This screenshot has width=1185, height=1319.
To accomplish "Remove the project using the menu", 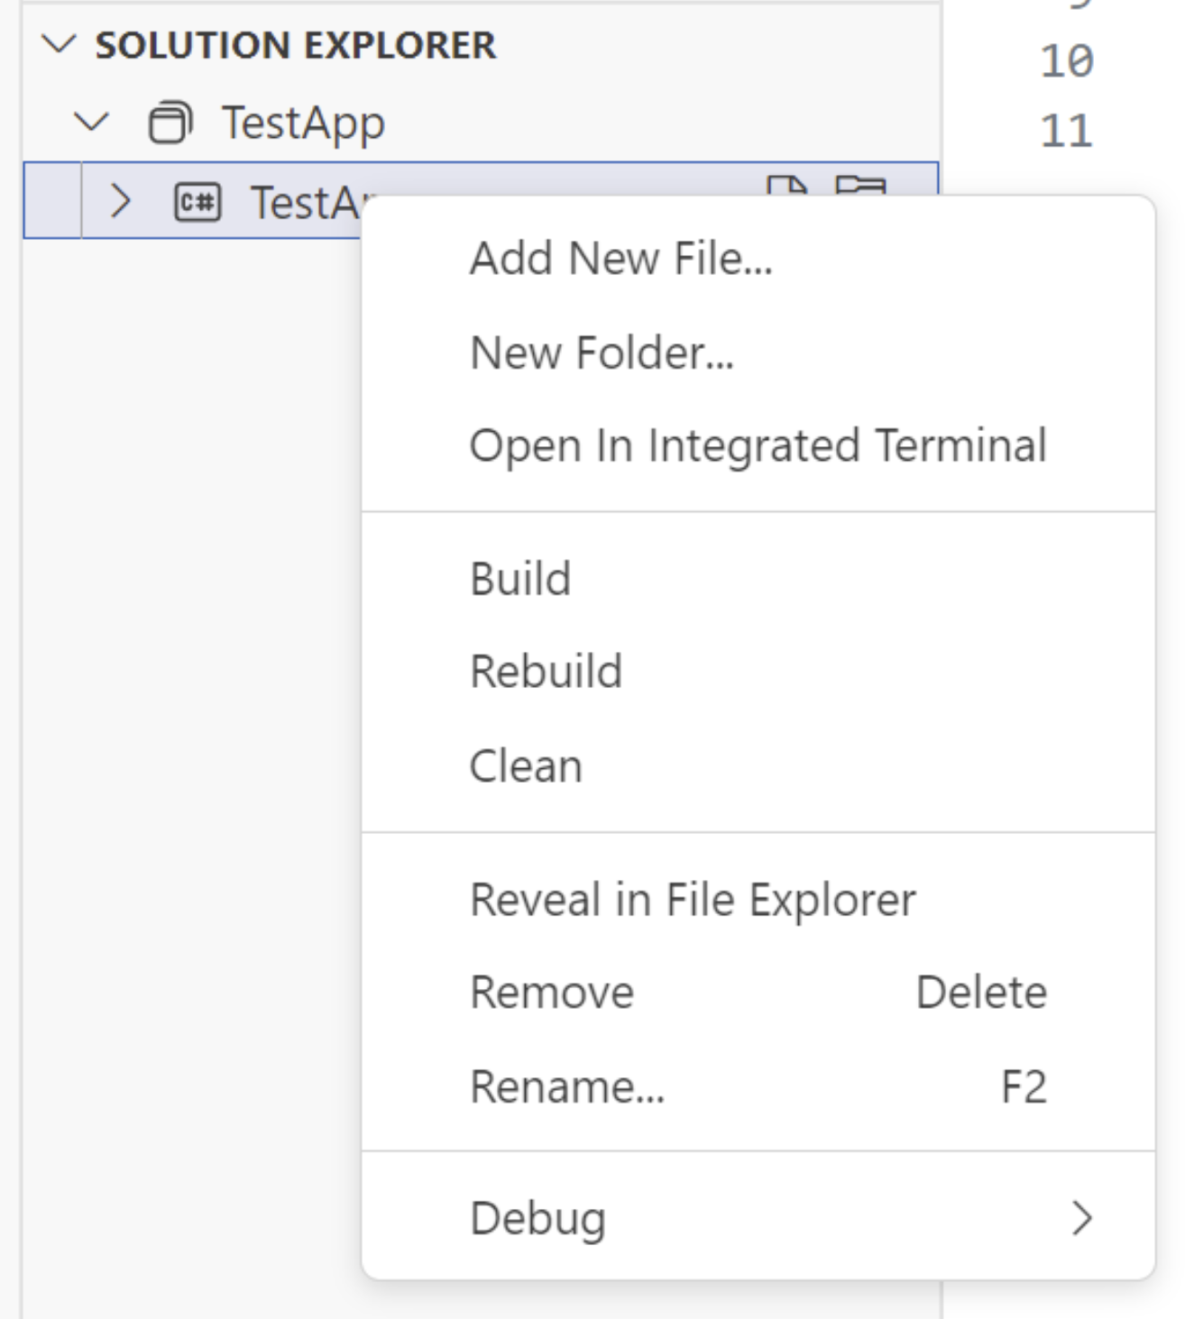I will click(551, 992).
